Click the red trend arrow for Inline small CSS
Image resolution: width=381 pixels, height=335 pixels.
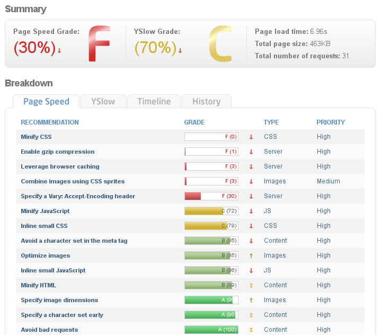pos(251,226)
